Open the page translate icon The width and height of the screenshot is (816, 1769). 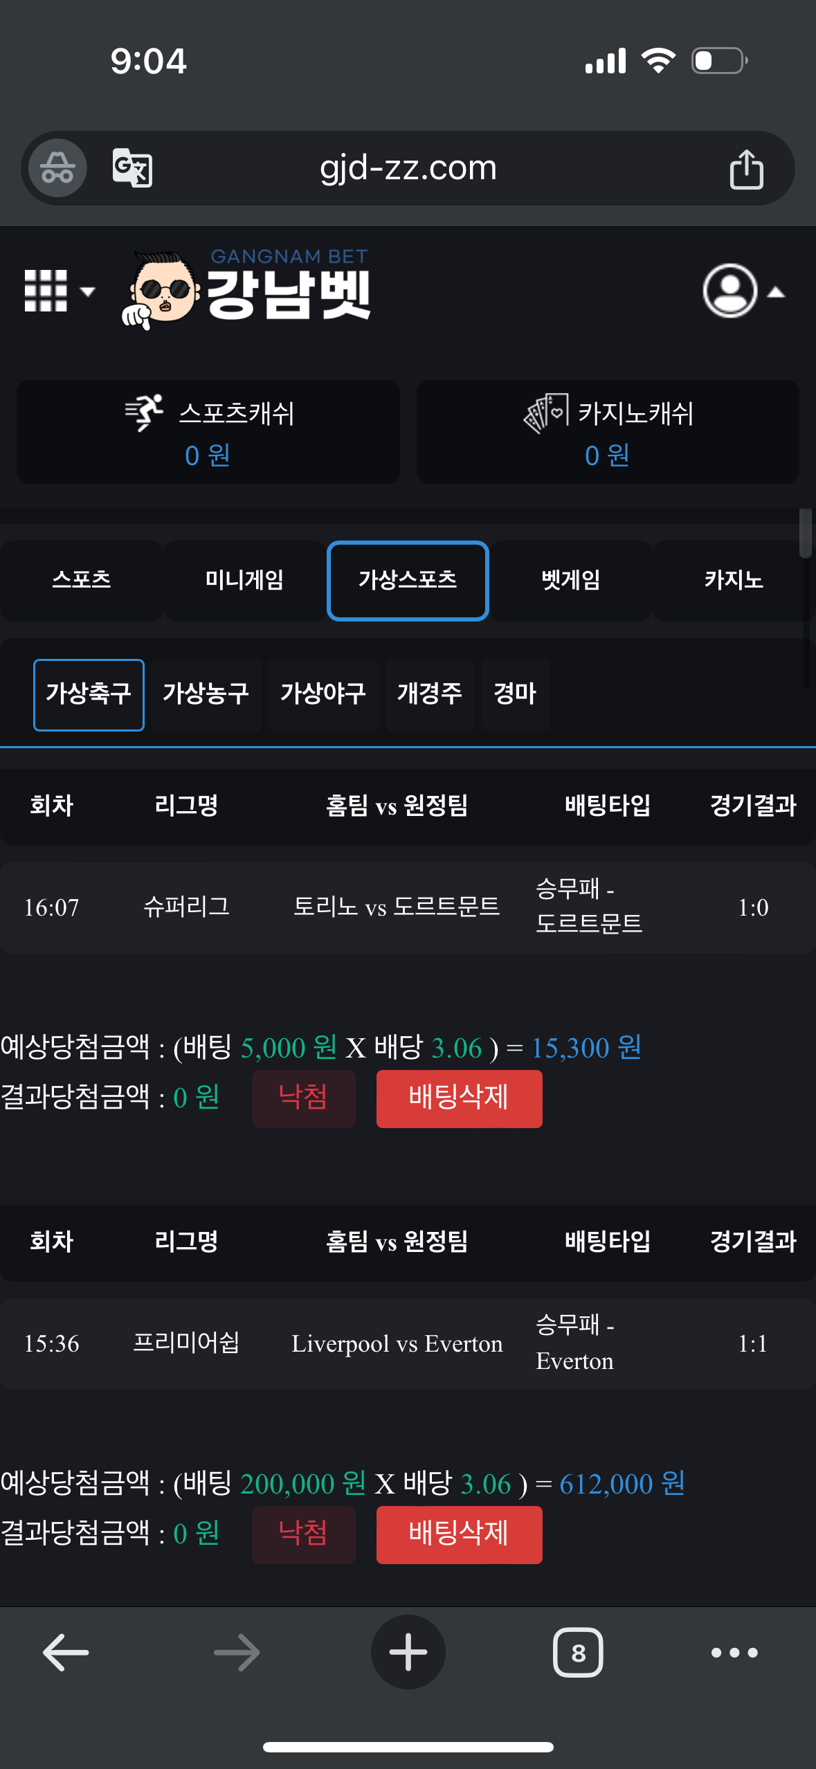pyautogui.click(x=132, y=167)
